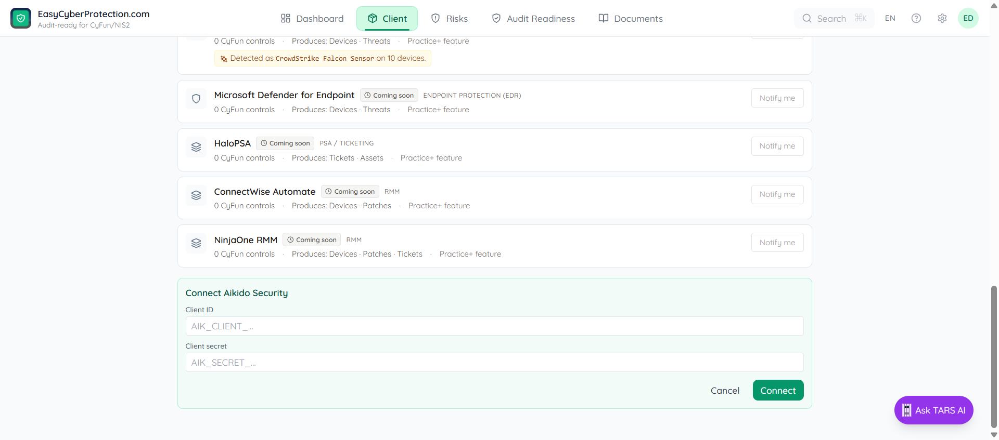Click the NinjaOne RMM integration name

[x=246, y=240]
